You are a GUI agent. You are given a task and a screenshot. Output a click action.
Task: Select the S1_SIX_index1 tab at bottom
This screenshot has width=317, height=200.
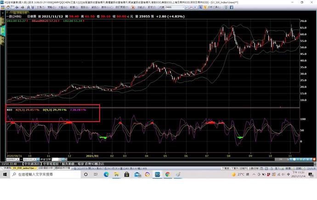24,168
